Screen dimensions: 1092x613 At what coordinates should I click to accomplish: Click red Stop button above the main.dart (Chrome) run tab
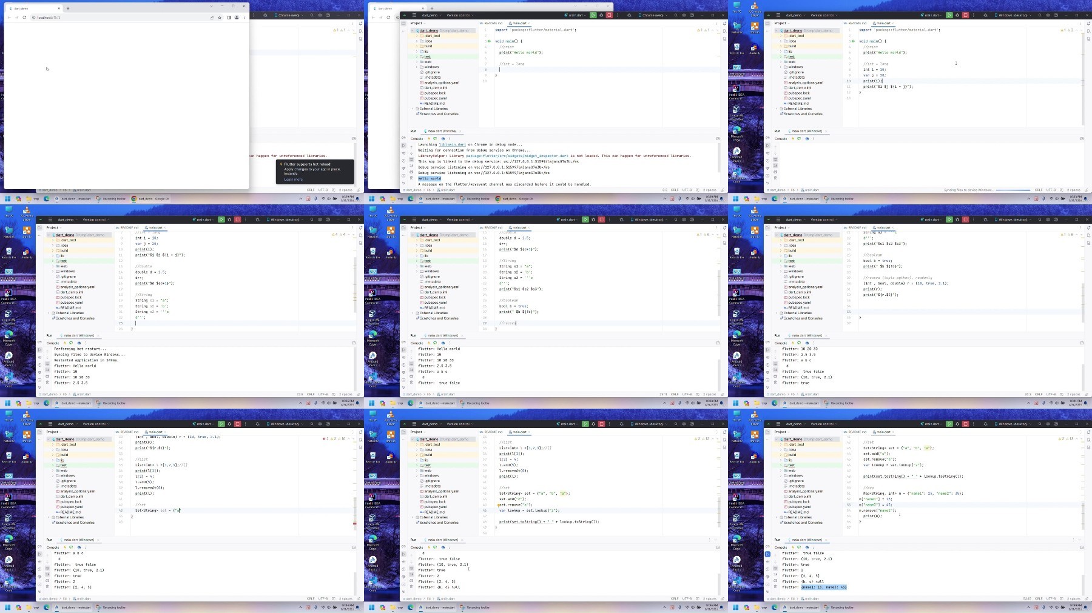(609, 15)
